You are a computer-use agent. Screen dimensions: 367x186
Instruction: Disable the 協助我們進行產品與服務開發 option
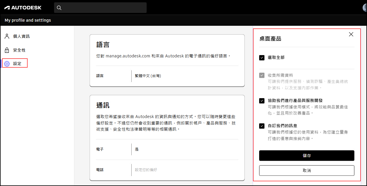coord(262,101)
